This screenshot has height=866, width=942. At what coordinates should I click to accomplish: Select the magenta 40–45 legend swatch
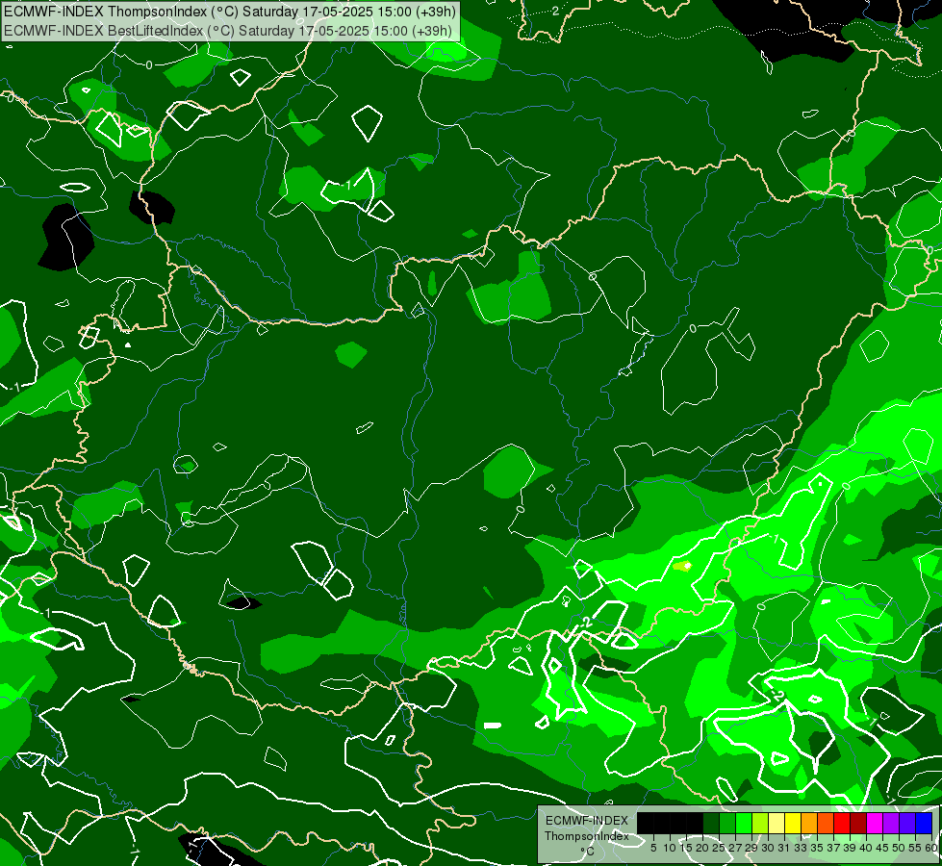pyautogui.click(x=875, y=823)
